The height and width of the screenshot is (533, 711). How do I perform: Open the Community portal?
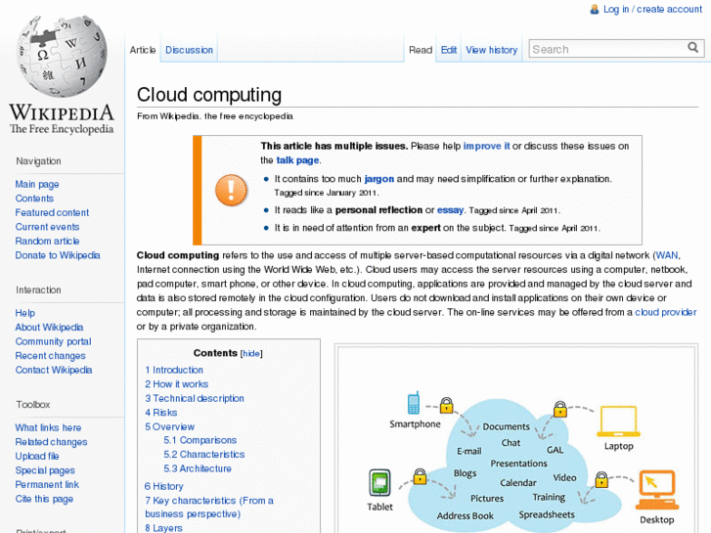[x=53, y=341]
